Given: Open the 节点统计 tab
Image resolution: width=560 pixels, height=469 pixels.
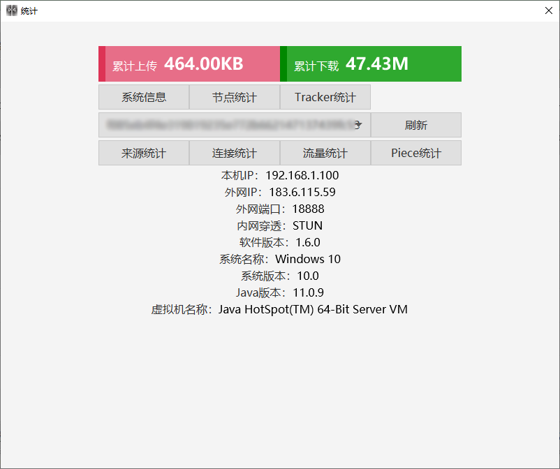Looking at the screenshot, I should (x=234, y=97).
